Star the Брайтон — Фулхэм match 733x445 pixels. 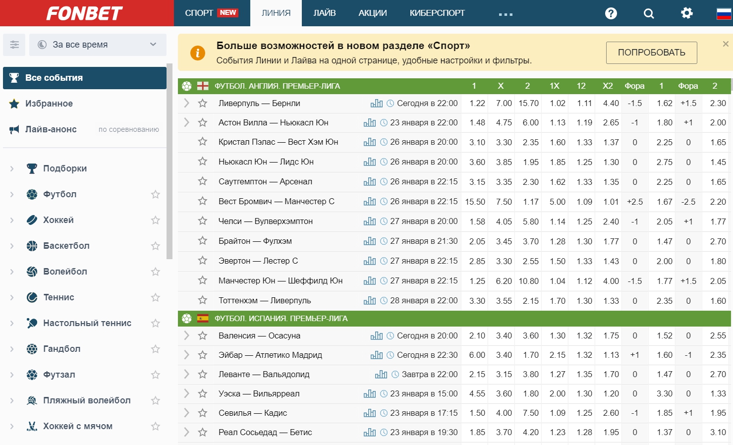coord(202,241)
